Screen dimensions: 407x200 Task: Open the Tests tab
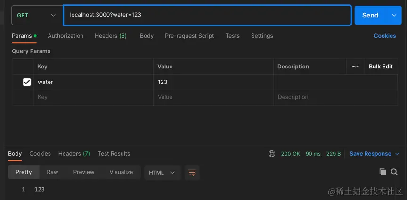click(x=232, y=36)
